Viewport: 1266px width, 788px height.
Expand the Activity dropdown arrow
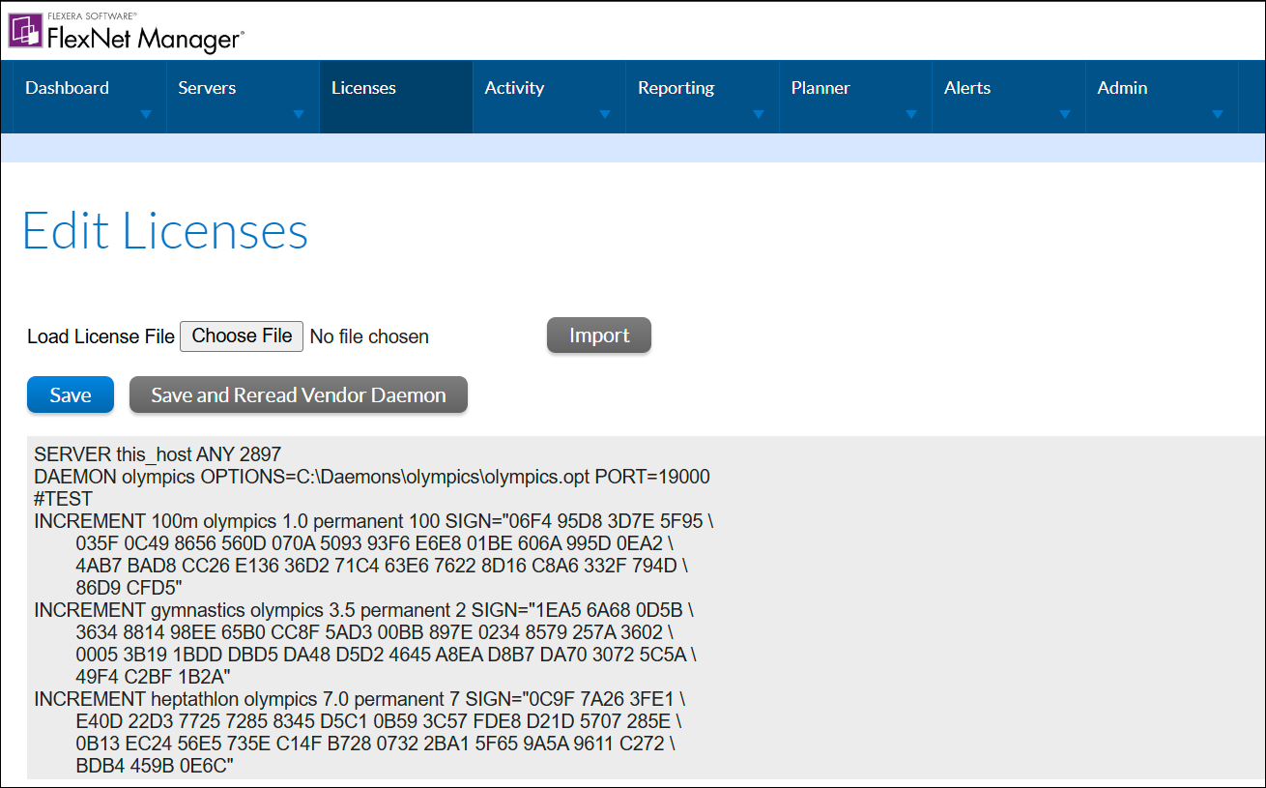(605, 114)
